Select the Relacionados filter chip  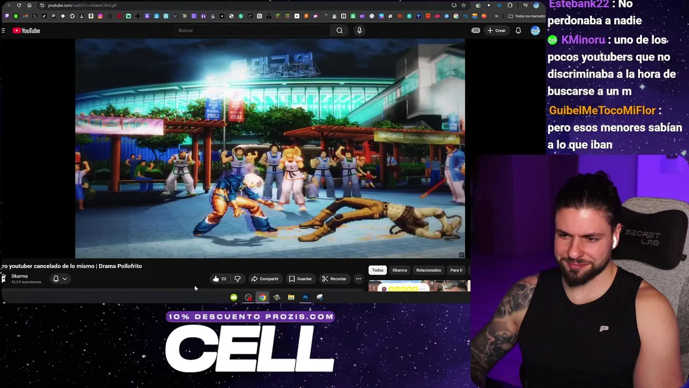click(428, 270)
